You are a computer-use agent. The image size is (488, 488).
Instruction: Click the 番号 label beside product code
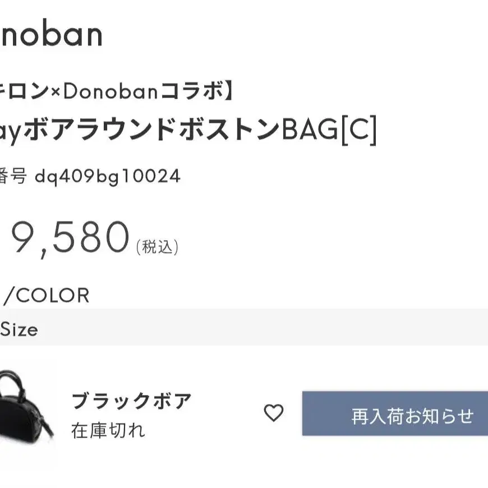pyautogui.click(x=13, y=177)
